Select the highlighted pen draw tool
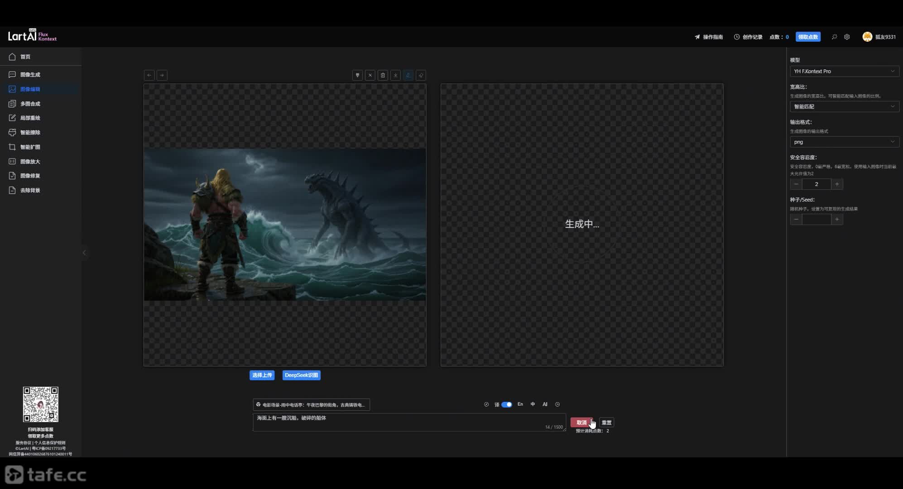Image resolution: width=903 pixels, height=489 pixels. coord(408,75)
